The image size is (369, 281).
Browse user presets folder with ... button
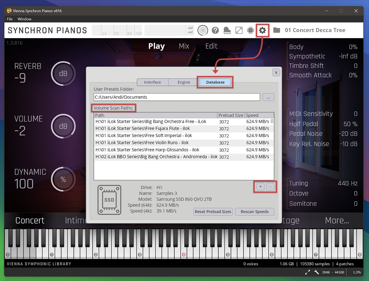pyautogui.click(x=268, y=97)
